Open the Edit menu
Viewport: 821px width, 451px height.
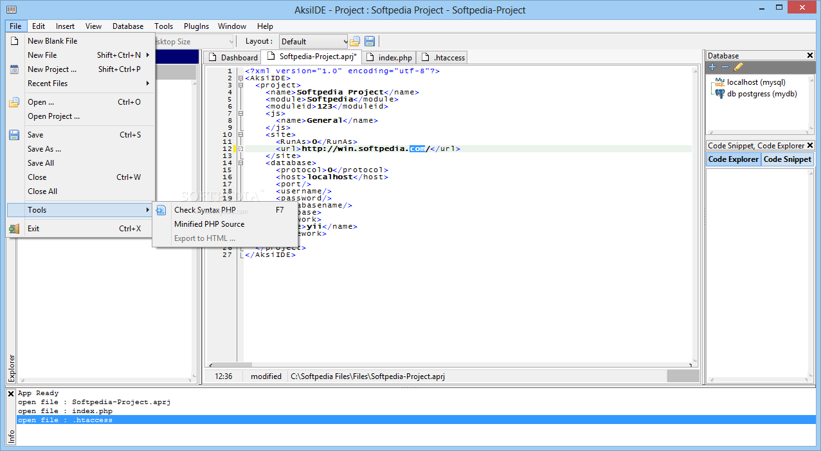point(39,26)
